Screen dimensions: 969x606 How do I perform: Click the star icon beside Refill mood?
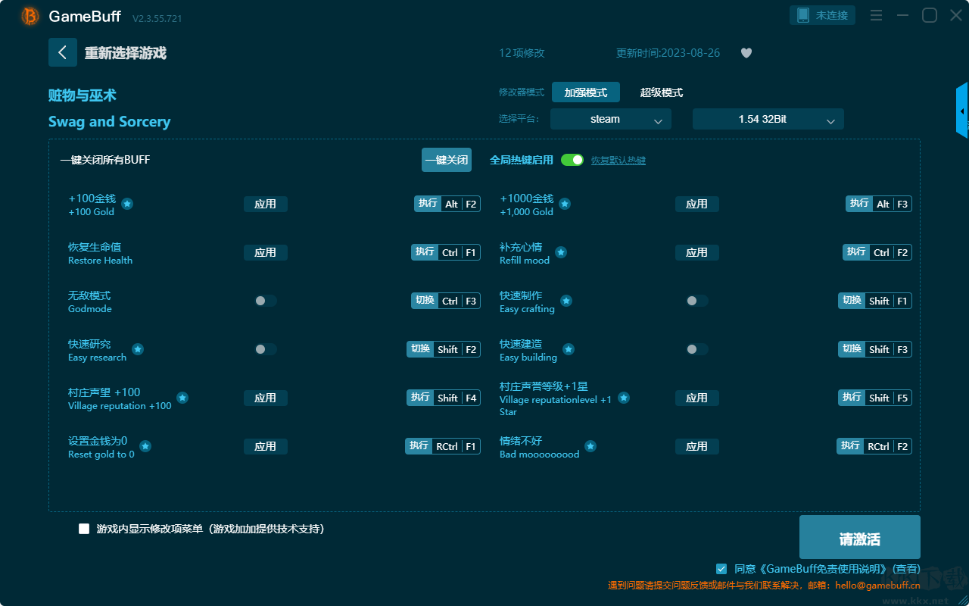click(561, 252)
